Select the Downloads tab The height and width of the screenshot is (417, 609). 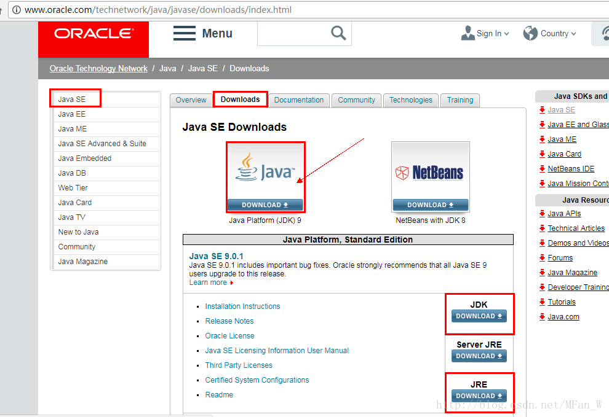pyautogui.click(x=241, y=99)
